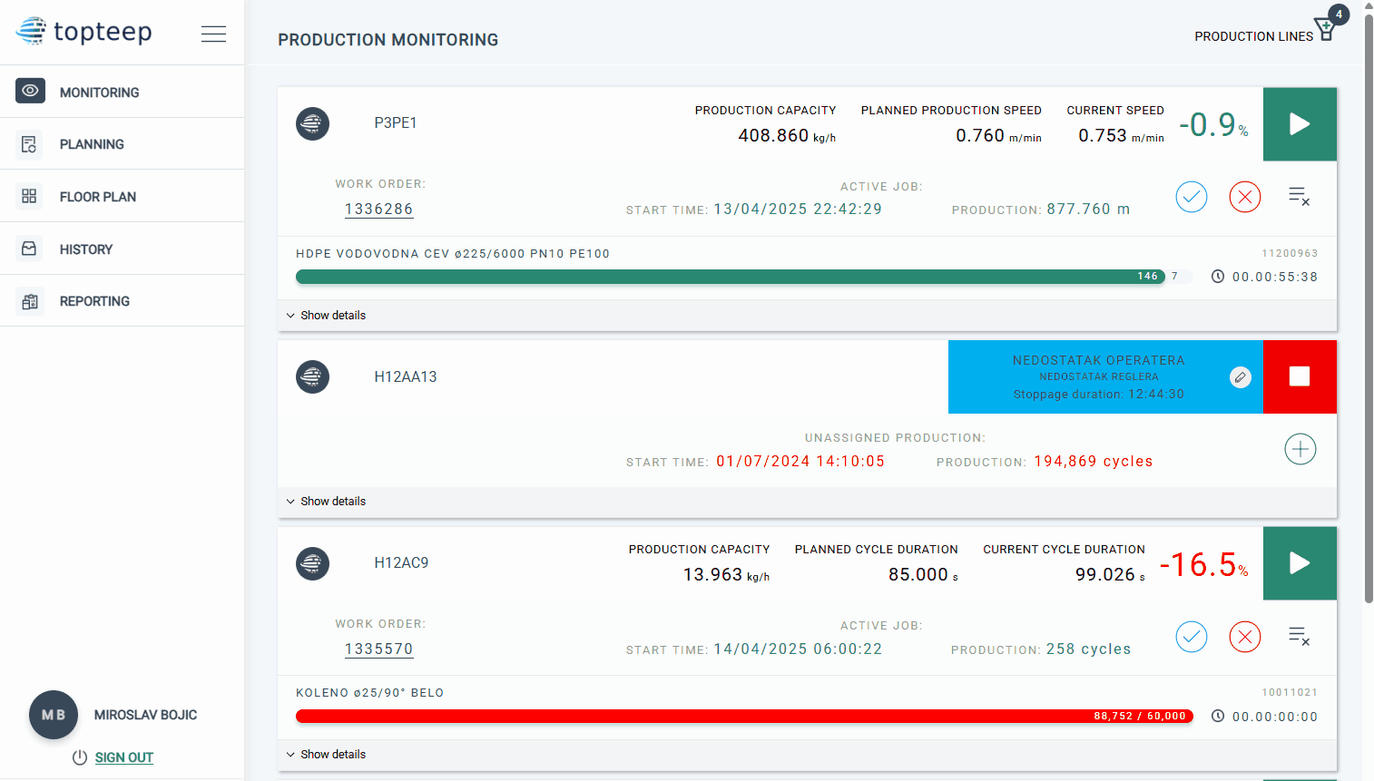The image size is (1374, 781).
Task: Expand Show details under H12AC9
Action: tap(327, 755)
